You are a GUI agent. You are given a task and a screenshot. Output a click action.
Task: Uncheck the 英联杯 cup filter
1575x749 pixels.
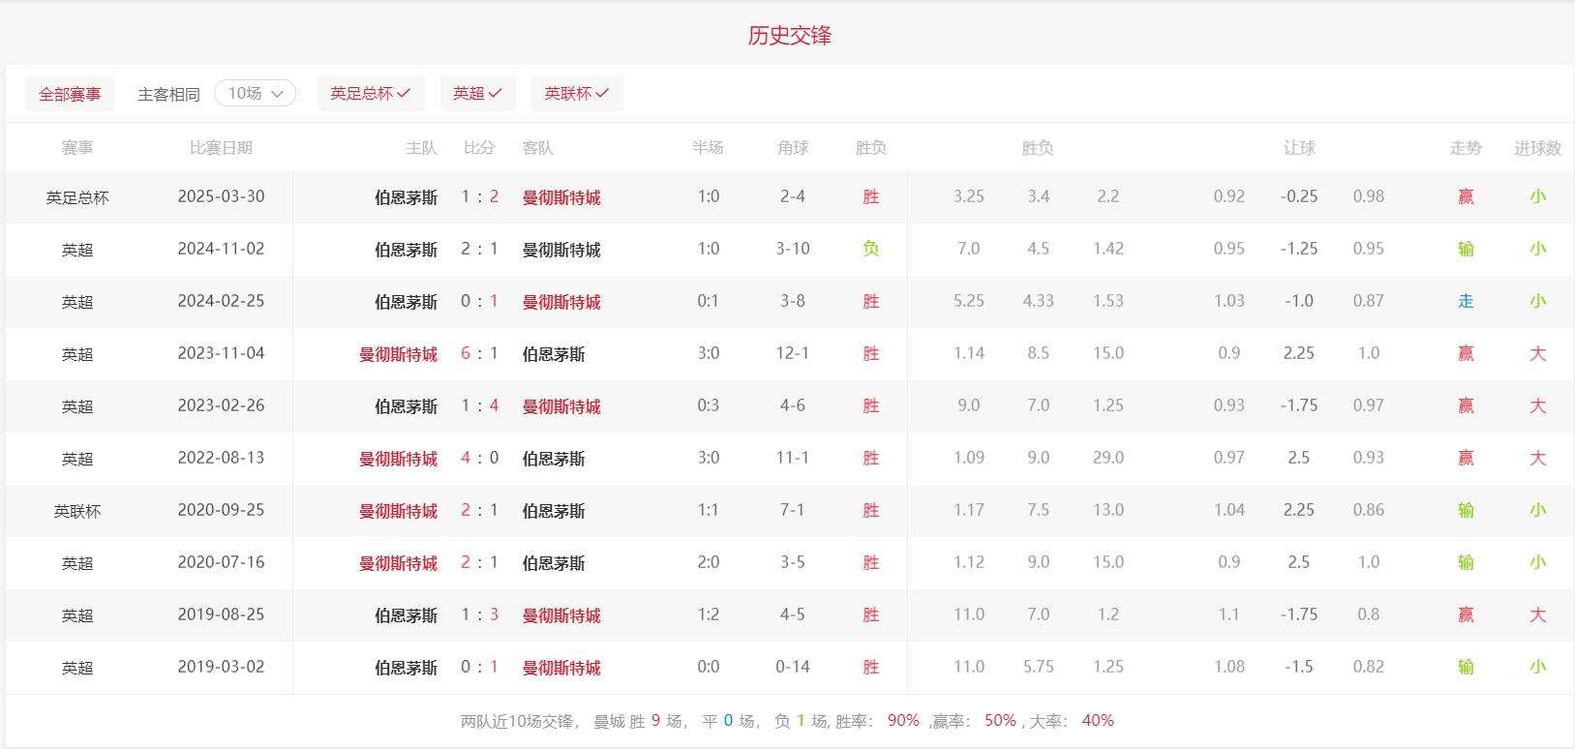click(x=576, y=94)
